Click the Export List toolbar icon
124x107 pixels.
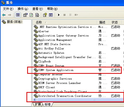point(37,15)
